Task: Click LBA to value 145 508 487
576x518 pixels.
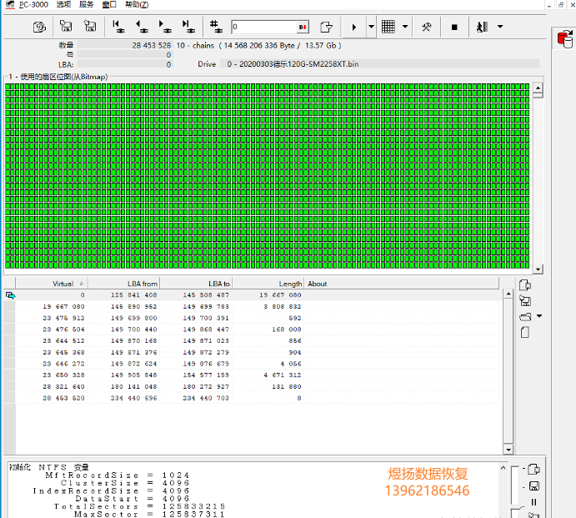Action: point(206,294)
